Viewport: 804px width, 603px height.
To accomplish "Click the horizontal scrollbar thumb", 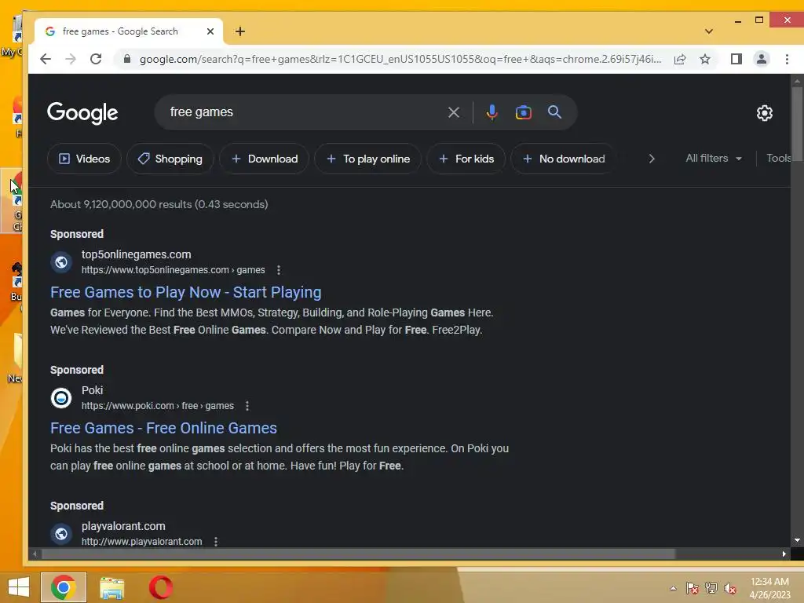I will coord(358,554).
